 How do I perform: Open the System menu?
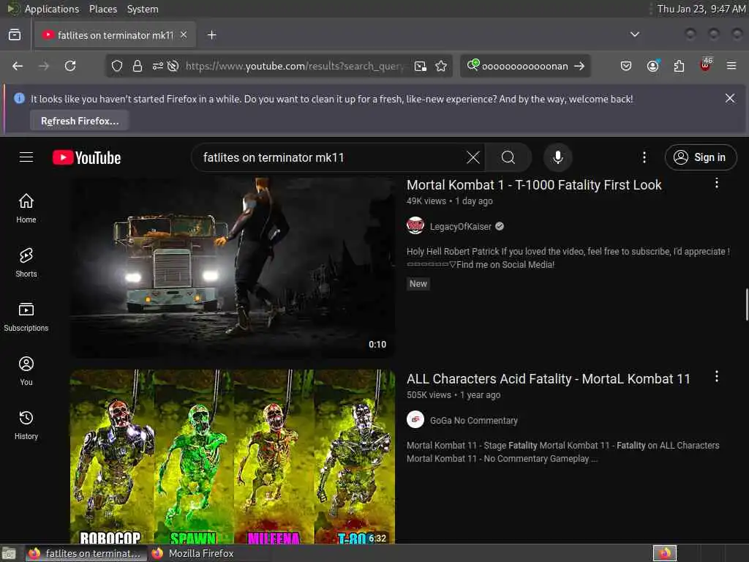(143, 9)
